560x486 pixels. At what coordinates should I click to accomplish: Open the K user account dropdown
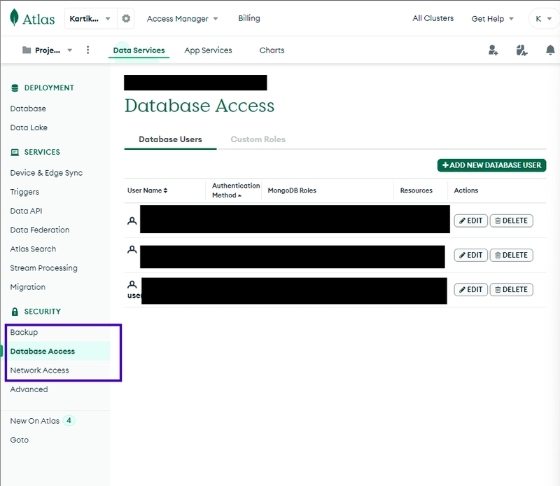[x=543, y=19]
